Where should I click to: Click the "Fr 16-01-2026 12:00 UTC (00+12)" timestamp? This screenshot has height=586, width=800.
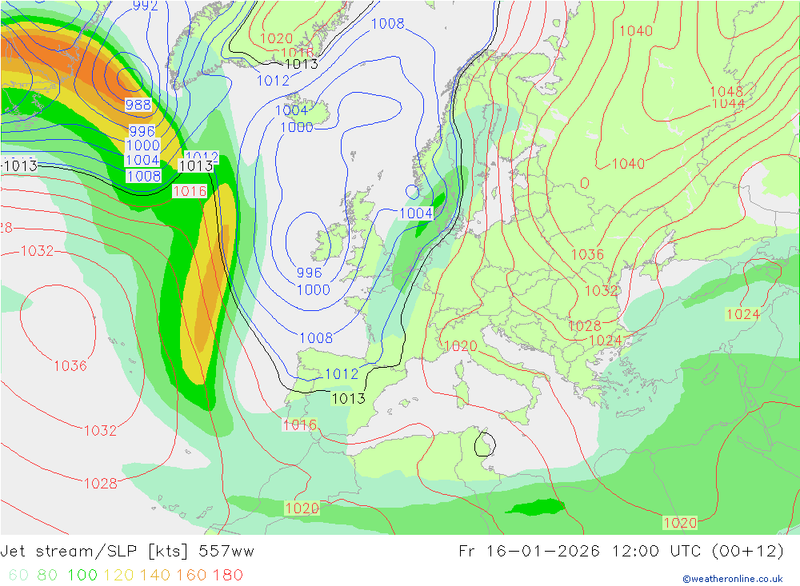(x=621, y=552)
